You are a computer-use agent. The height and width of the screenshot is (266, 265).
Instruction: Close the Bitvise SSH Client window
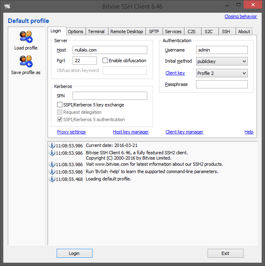[253, 5]
